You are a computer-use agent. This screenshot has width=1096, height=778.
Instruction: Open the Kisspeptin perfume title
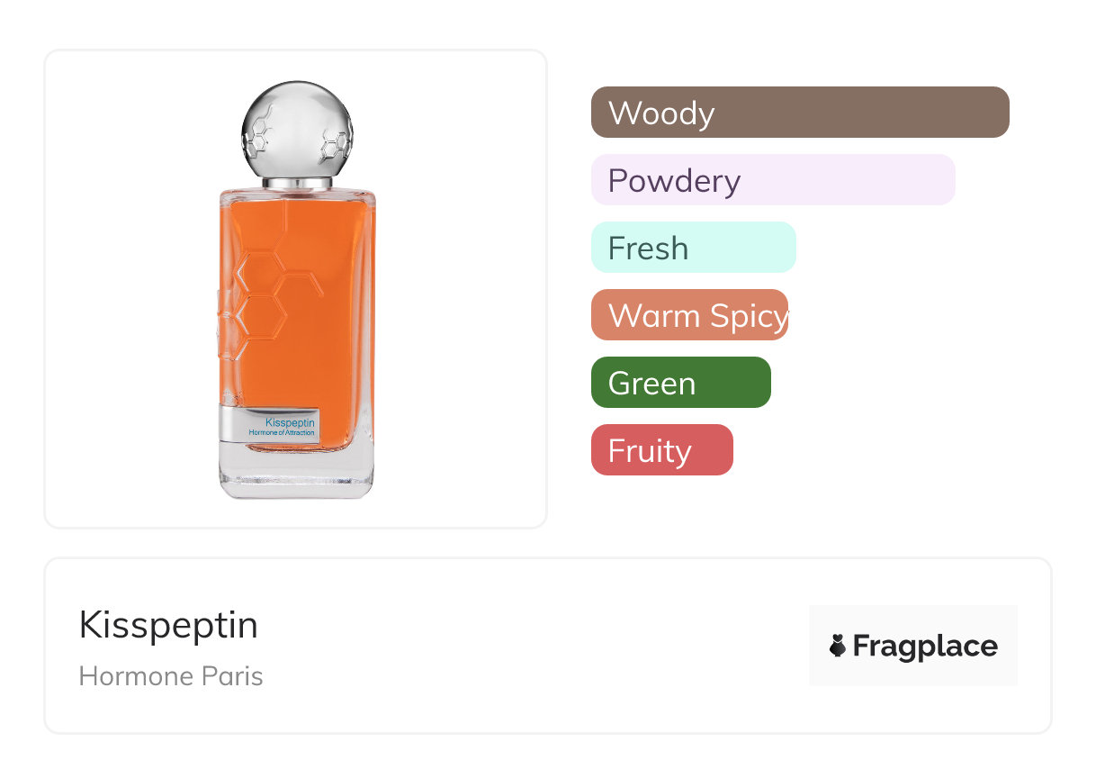pyautogui.click(x=168, y=625)
